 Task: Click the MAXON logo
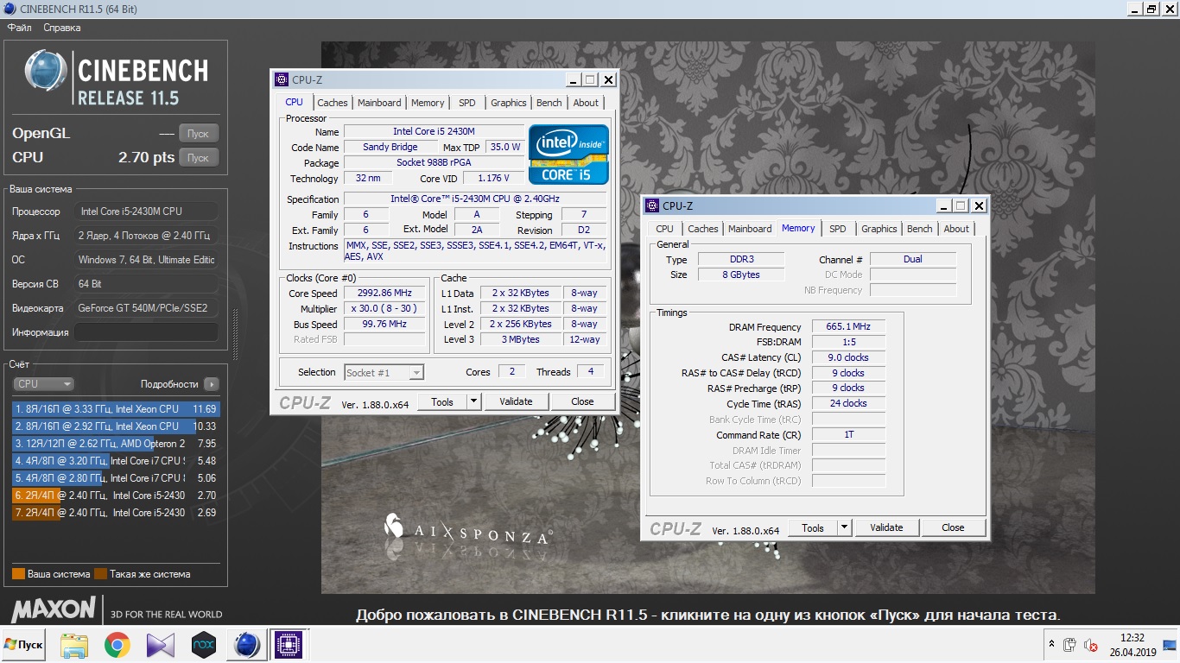click(x=54, y=609)
